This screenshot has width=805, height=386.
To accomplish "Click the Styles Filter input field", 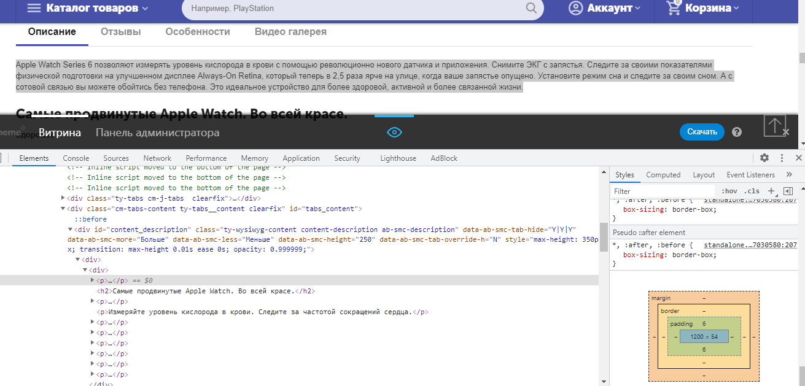I will coord(663,191).
